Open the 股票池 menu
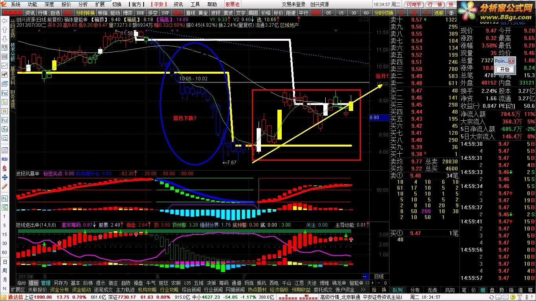 [233, 4]
